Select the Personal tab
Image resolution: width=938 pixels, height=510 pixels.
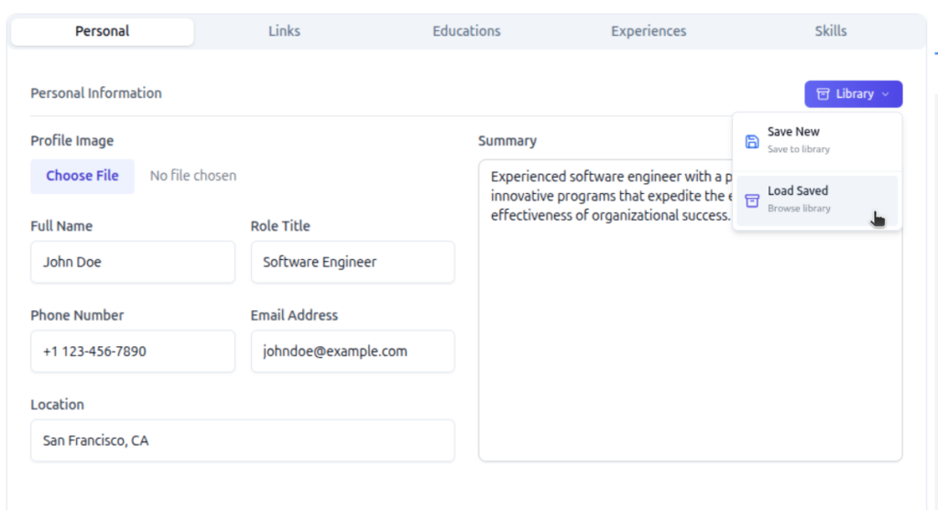click(x=102, y=31)
